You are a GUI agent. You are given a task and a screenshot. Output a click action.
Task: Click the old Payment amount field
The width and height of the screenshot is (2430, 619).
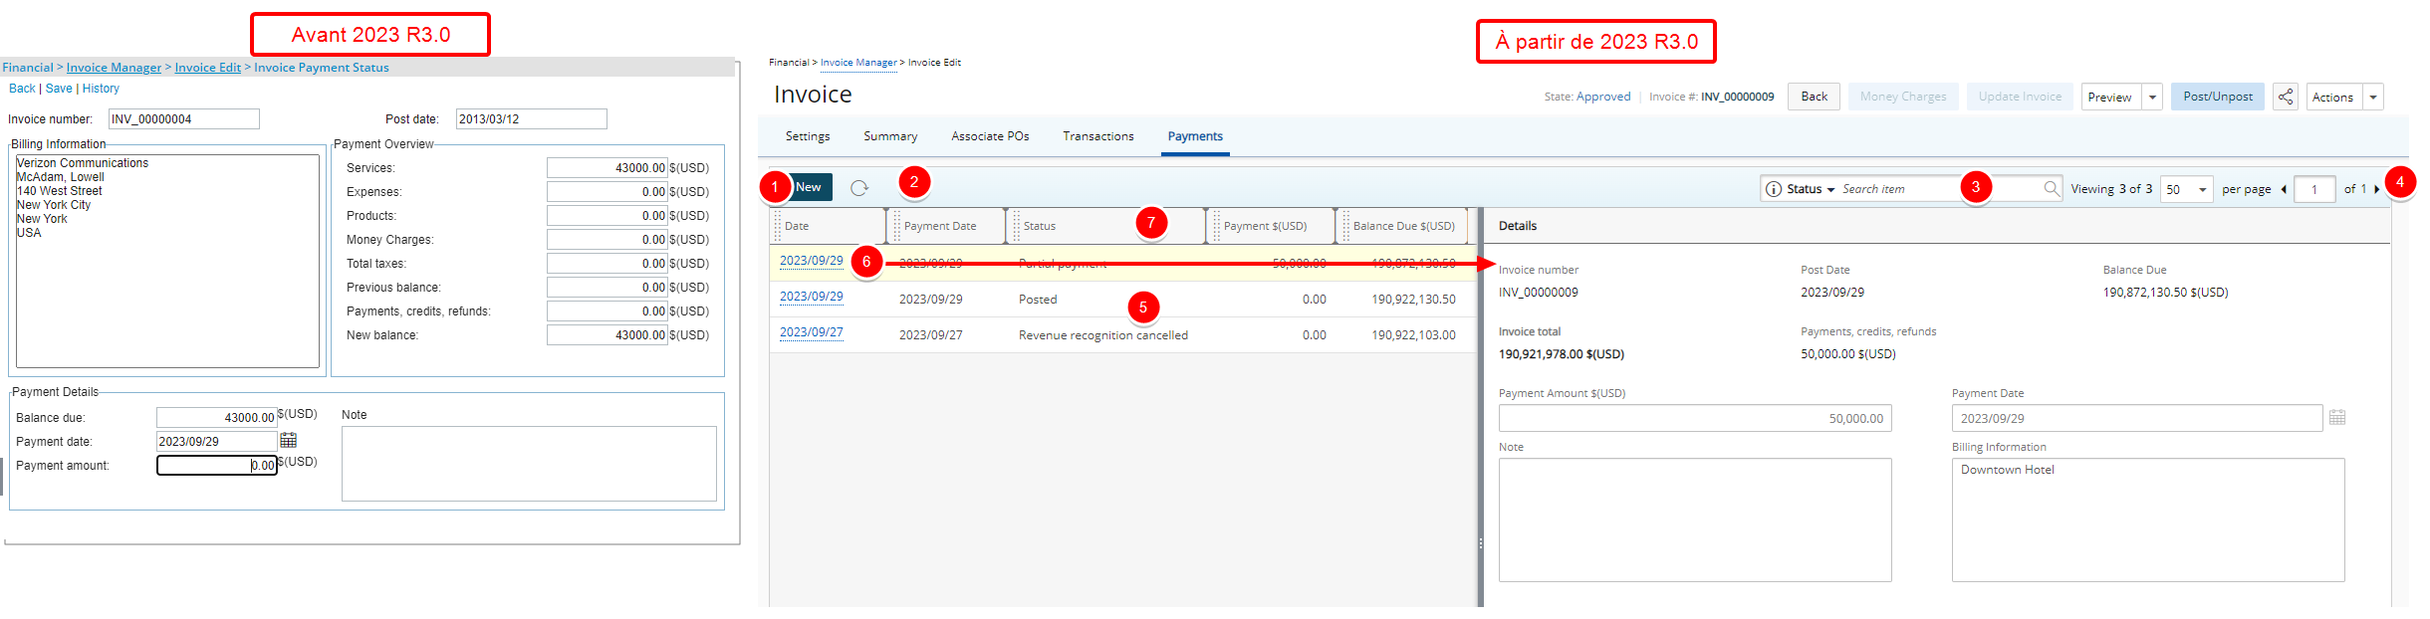pyautogui.click(x=216, y=466)
